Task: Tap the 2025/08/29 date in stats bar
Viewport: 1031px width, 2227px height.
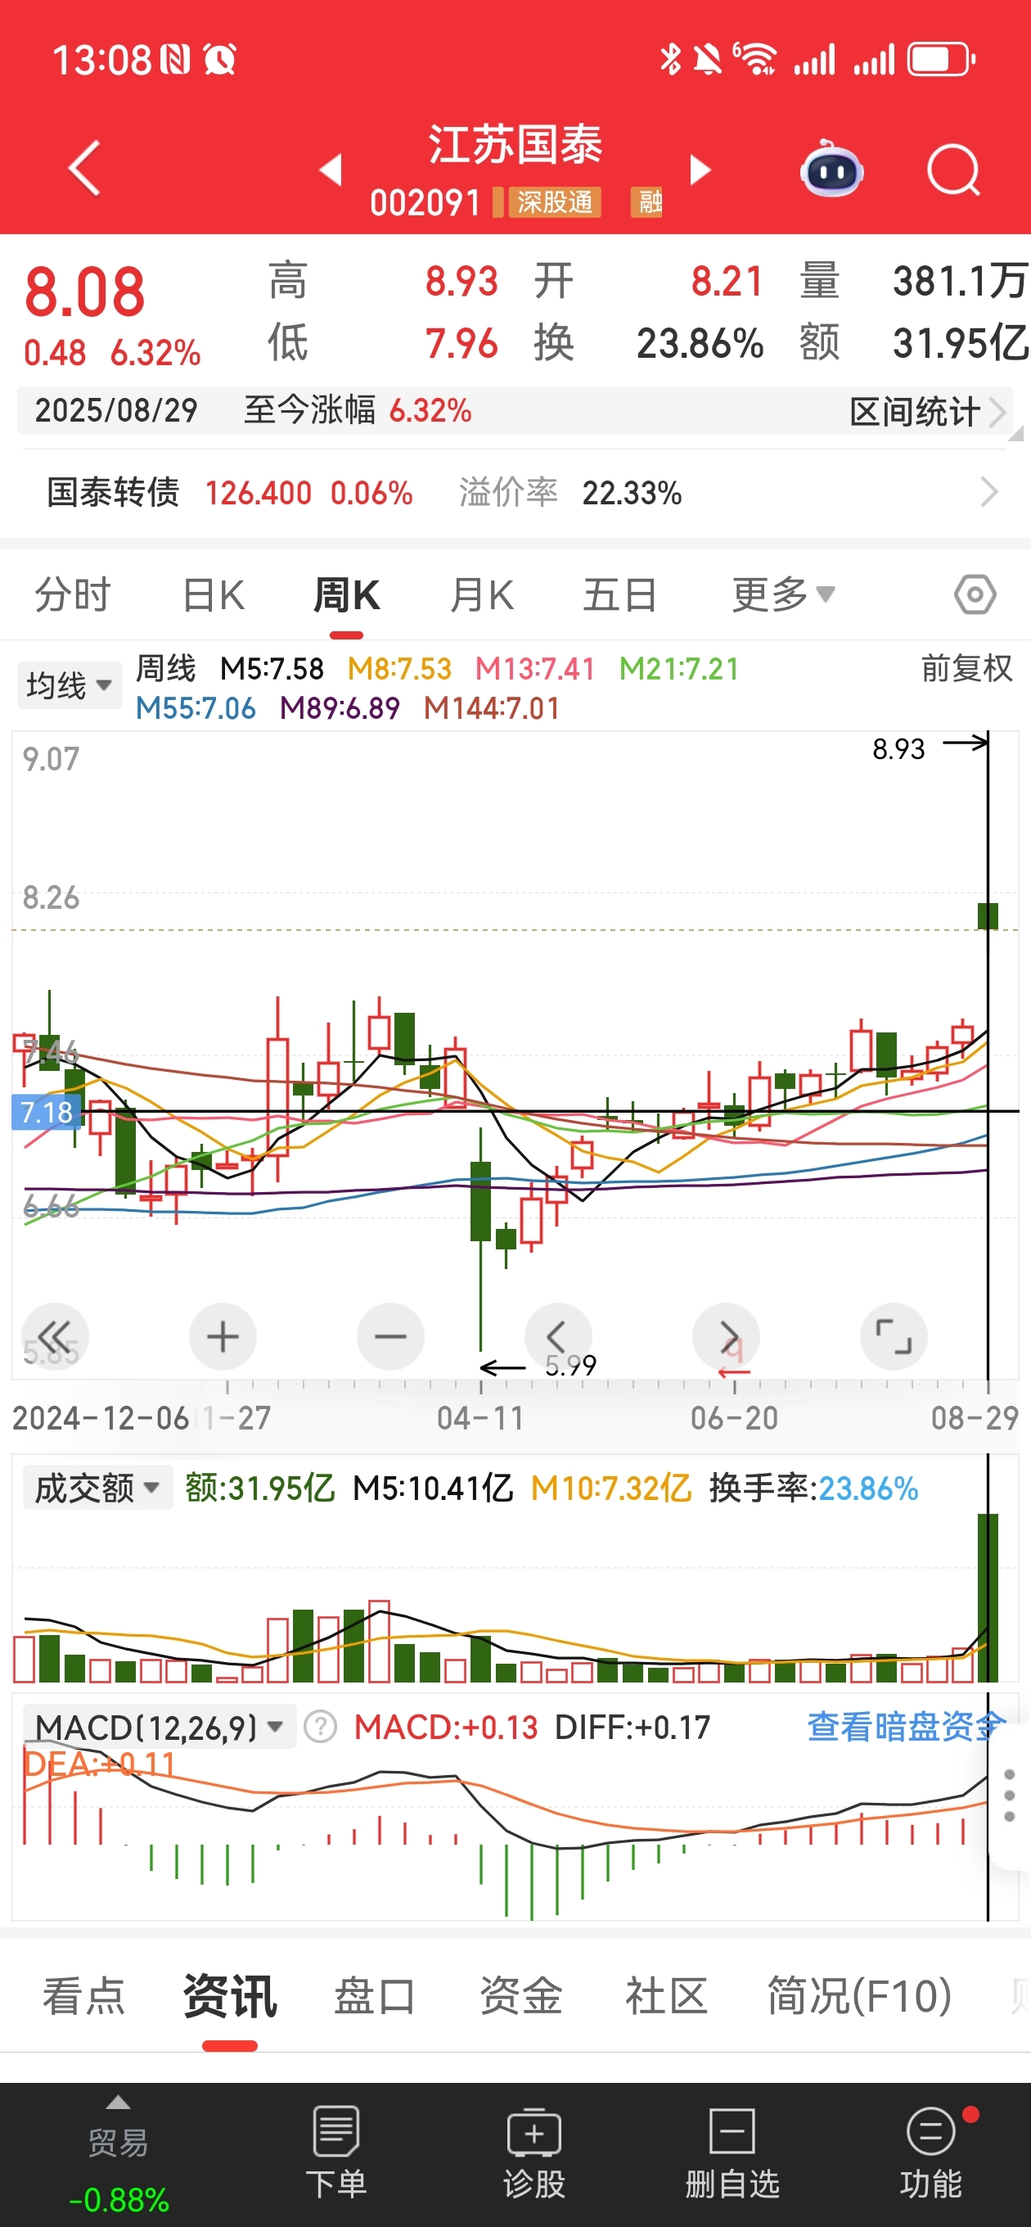Action: (x=116, y=409)
